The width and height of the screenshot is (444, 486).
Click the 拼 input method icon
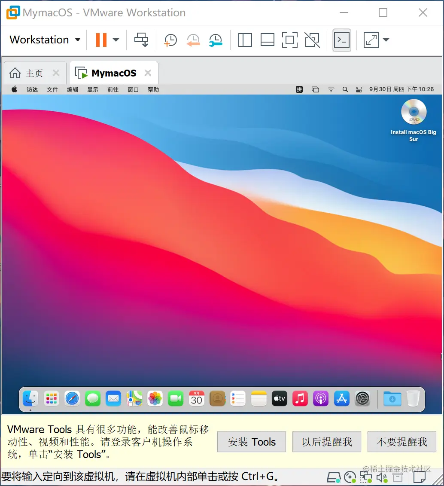[x=299, y=89]
